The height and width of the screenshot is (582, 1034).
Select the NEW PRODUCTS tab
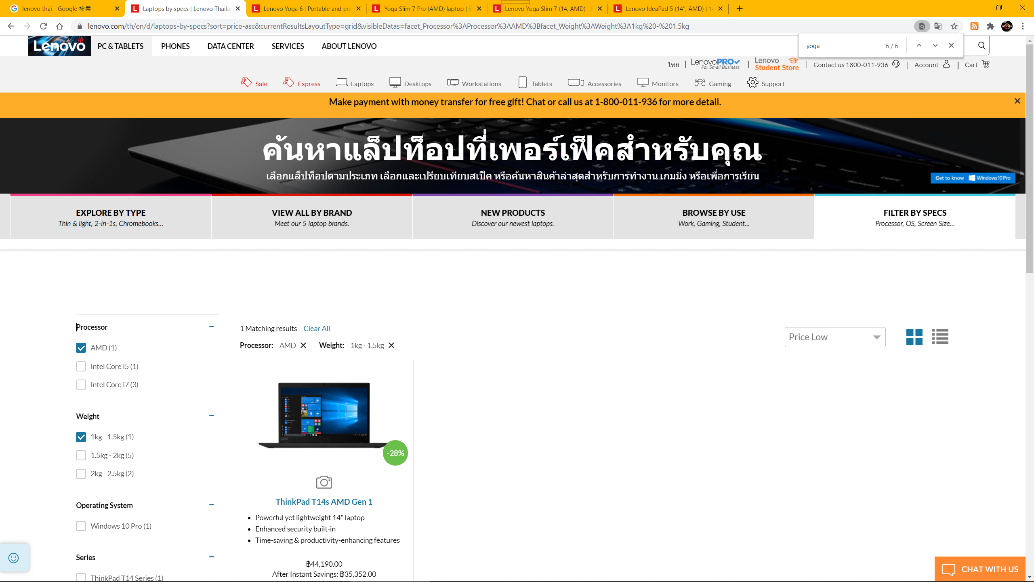(513, 217)
